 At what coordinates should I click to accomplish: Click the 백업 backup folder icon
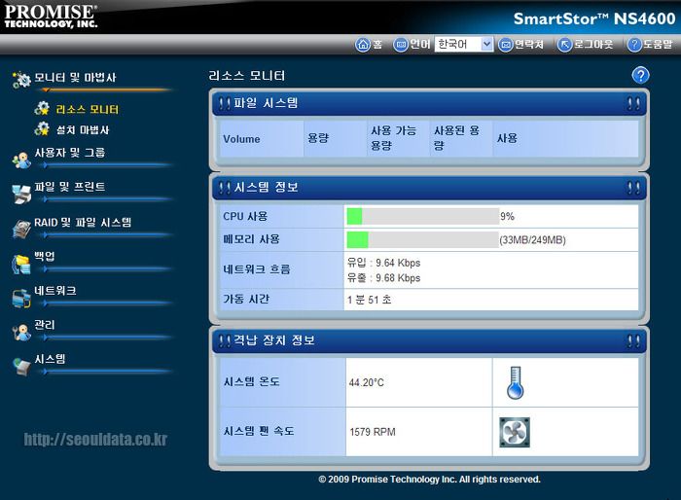coord(21,265)
